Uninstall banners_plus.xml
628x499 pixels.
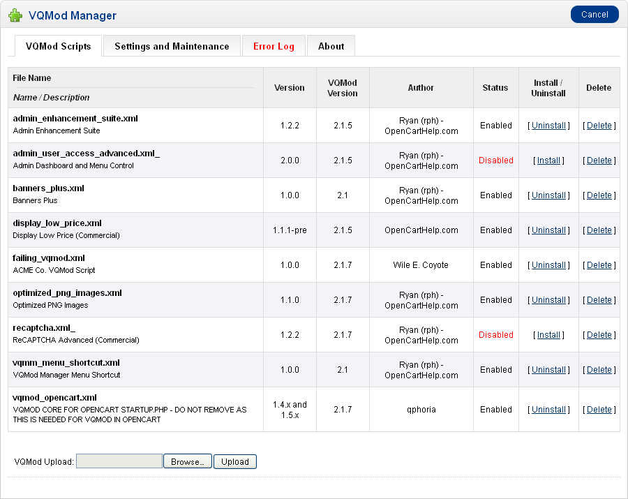[x=548, y=195]
